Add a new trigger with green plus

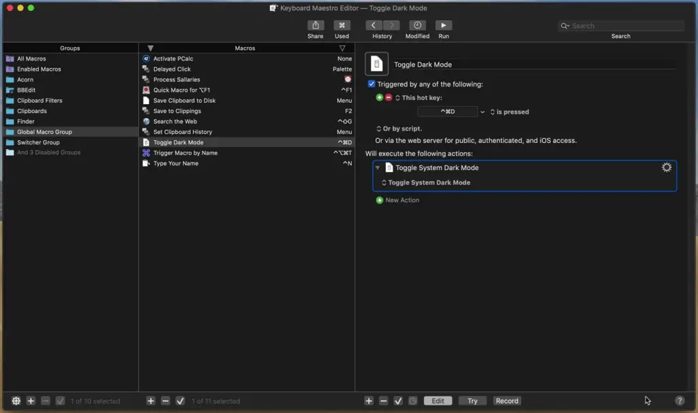point(379,97)
